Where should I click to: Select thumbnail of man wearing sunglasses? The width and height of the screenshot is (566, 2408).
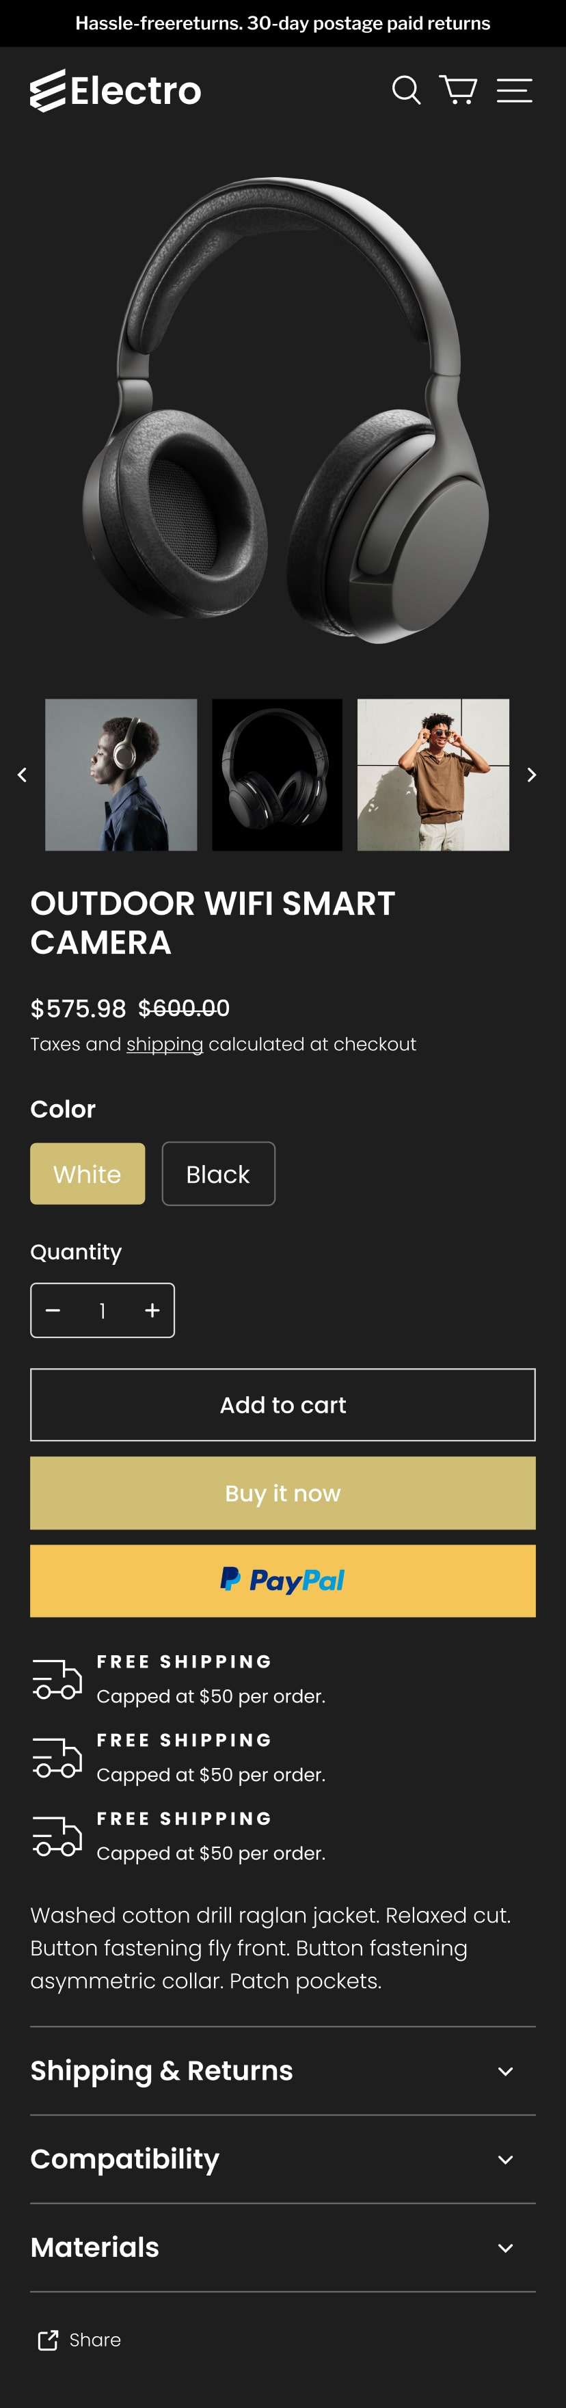coord(433,775)
